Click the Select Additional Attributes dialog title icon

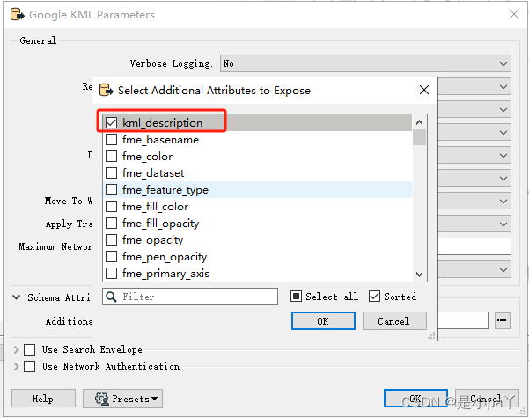(x=107, y=90)
